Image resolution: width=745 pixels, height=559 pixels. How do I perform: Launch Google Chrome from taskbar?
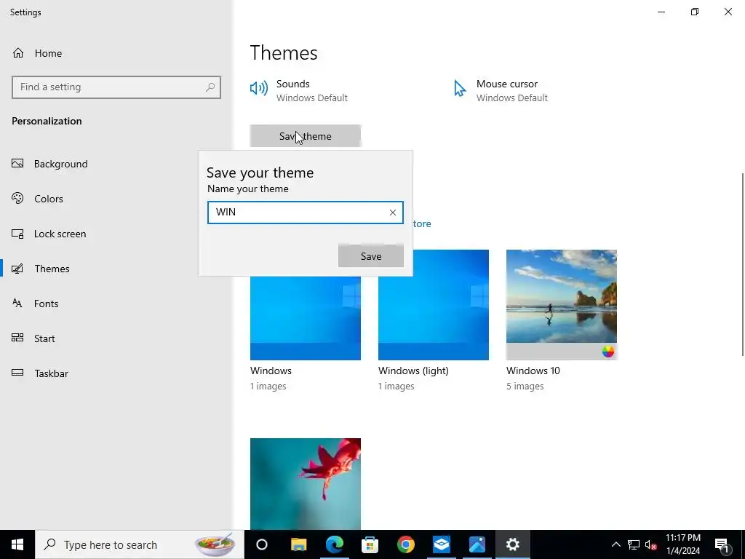click(x=406, y=544)
